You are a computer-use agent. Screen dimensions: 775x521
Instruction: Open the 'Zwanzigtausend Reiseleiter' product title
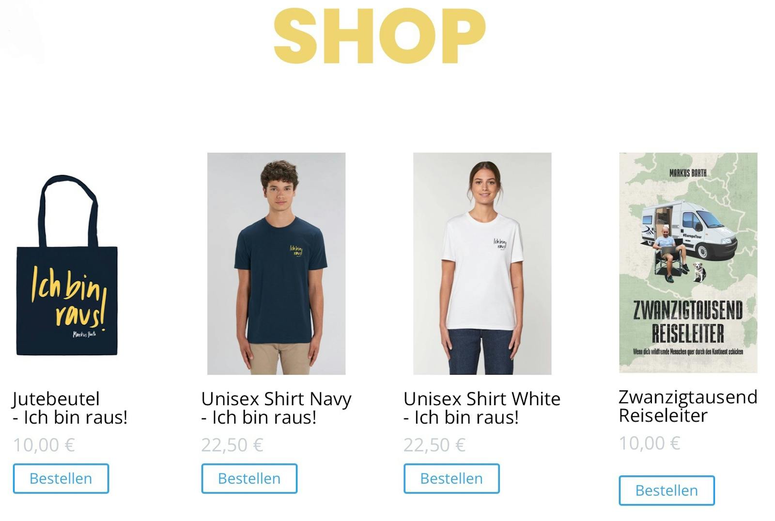tap(688, 406)
